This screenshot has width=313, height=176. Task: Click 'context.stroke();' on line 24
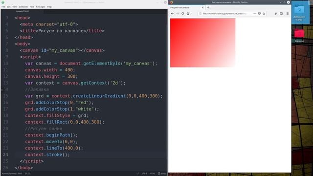(x=47, y=154)
